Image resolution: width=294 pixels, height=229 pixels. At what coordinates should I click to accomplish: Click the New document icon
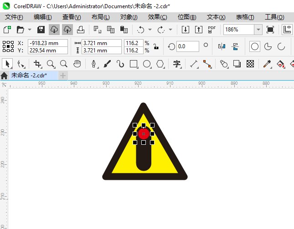click(x=7, y=30)
